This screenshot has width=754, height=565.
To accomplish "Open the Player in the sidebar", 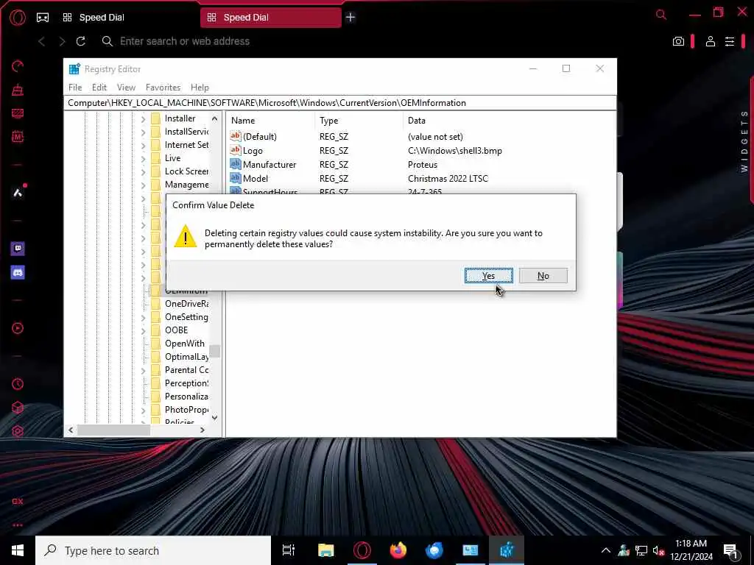I will [18, 328].
